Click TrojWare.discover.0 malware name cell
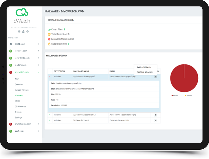The image size is (209, 159). coord(81,120)
